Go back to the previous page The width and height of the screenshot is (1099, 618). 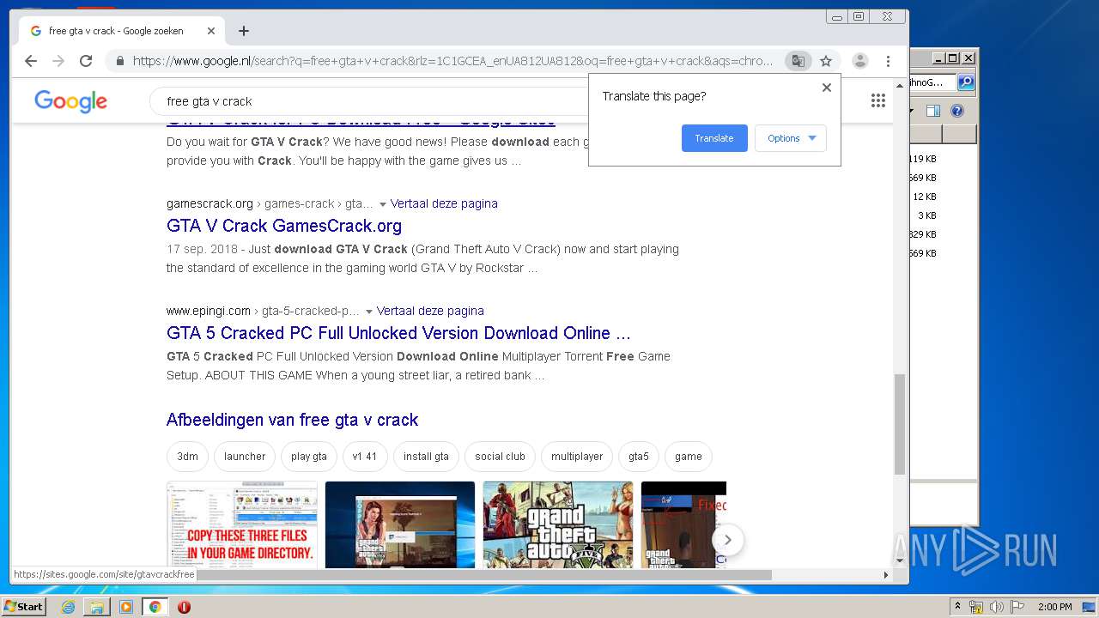[31, 61]
